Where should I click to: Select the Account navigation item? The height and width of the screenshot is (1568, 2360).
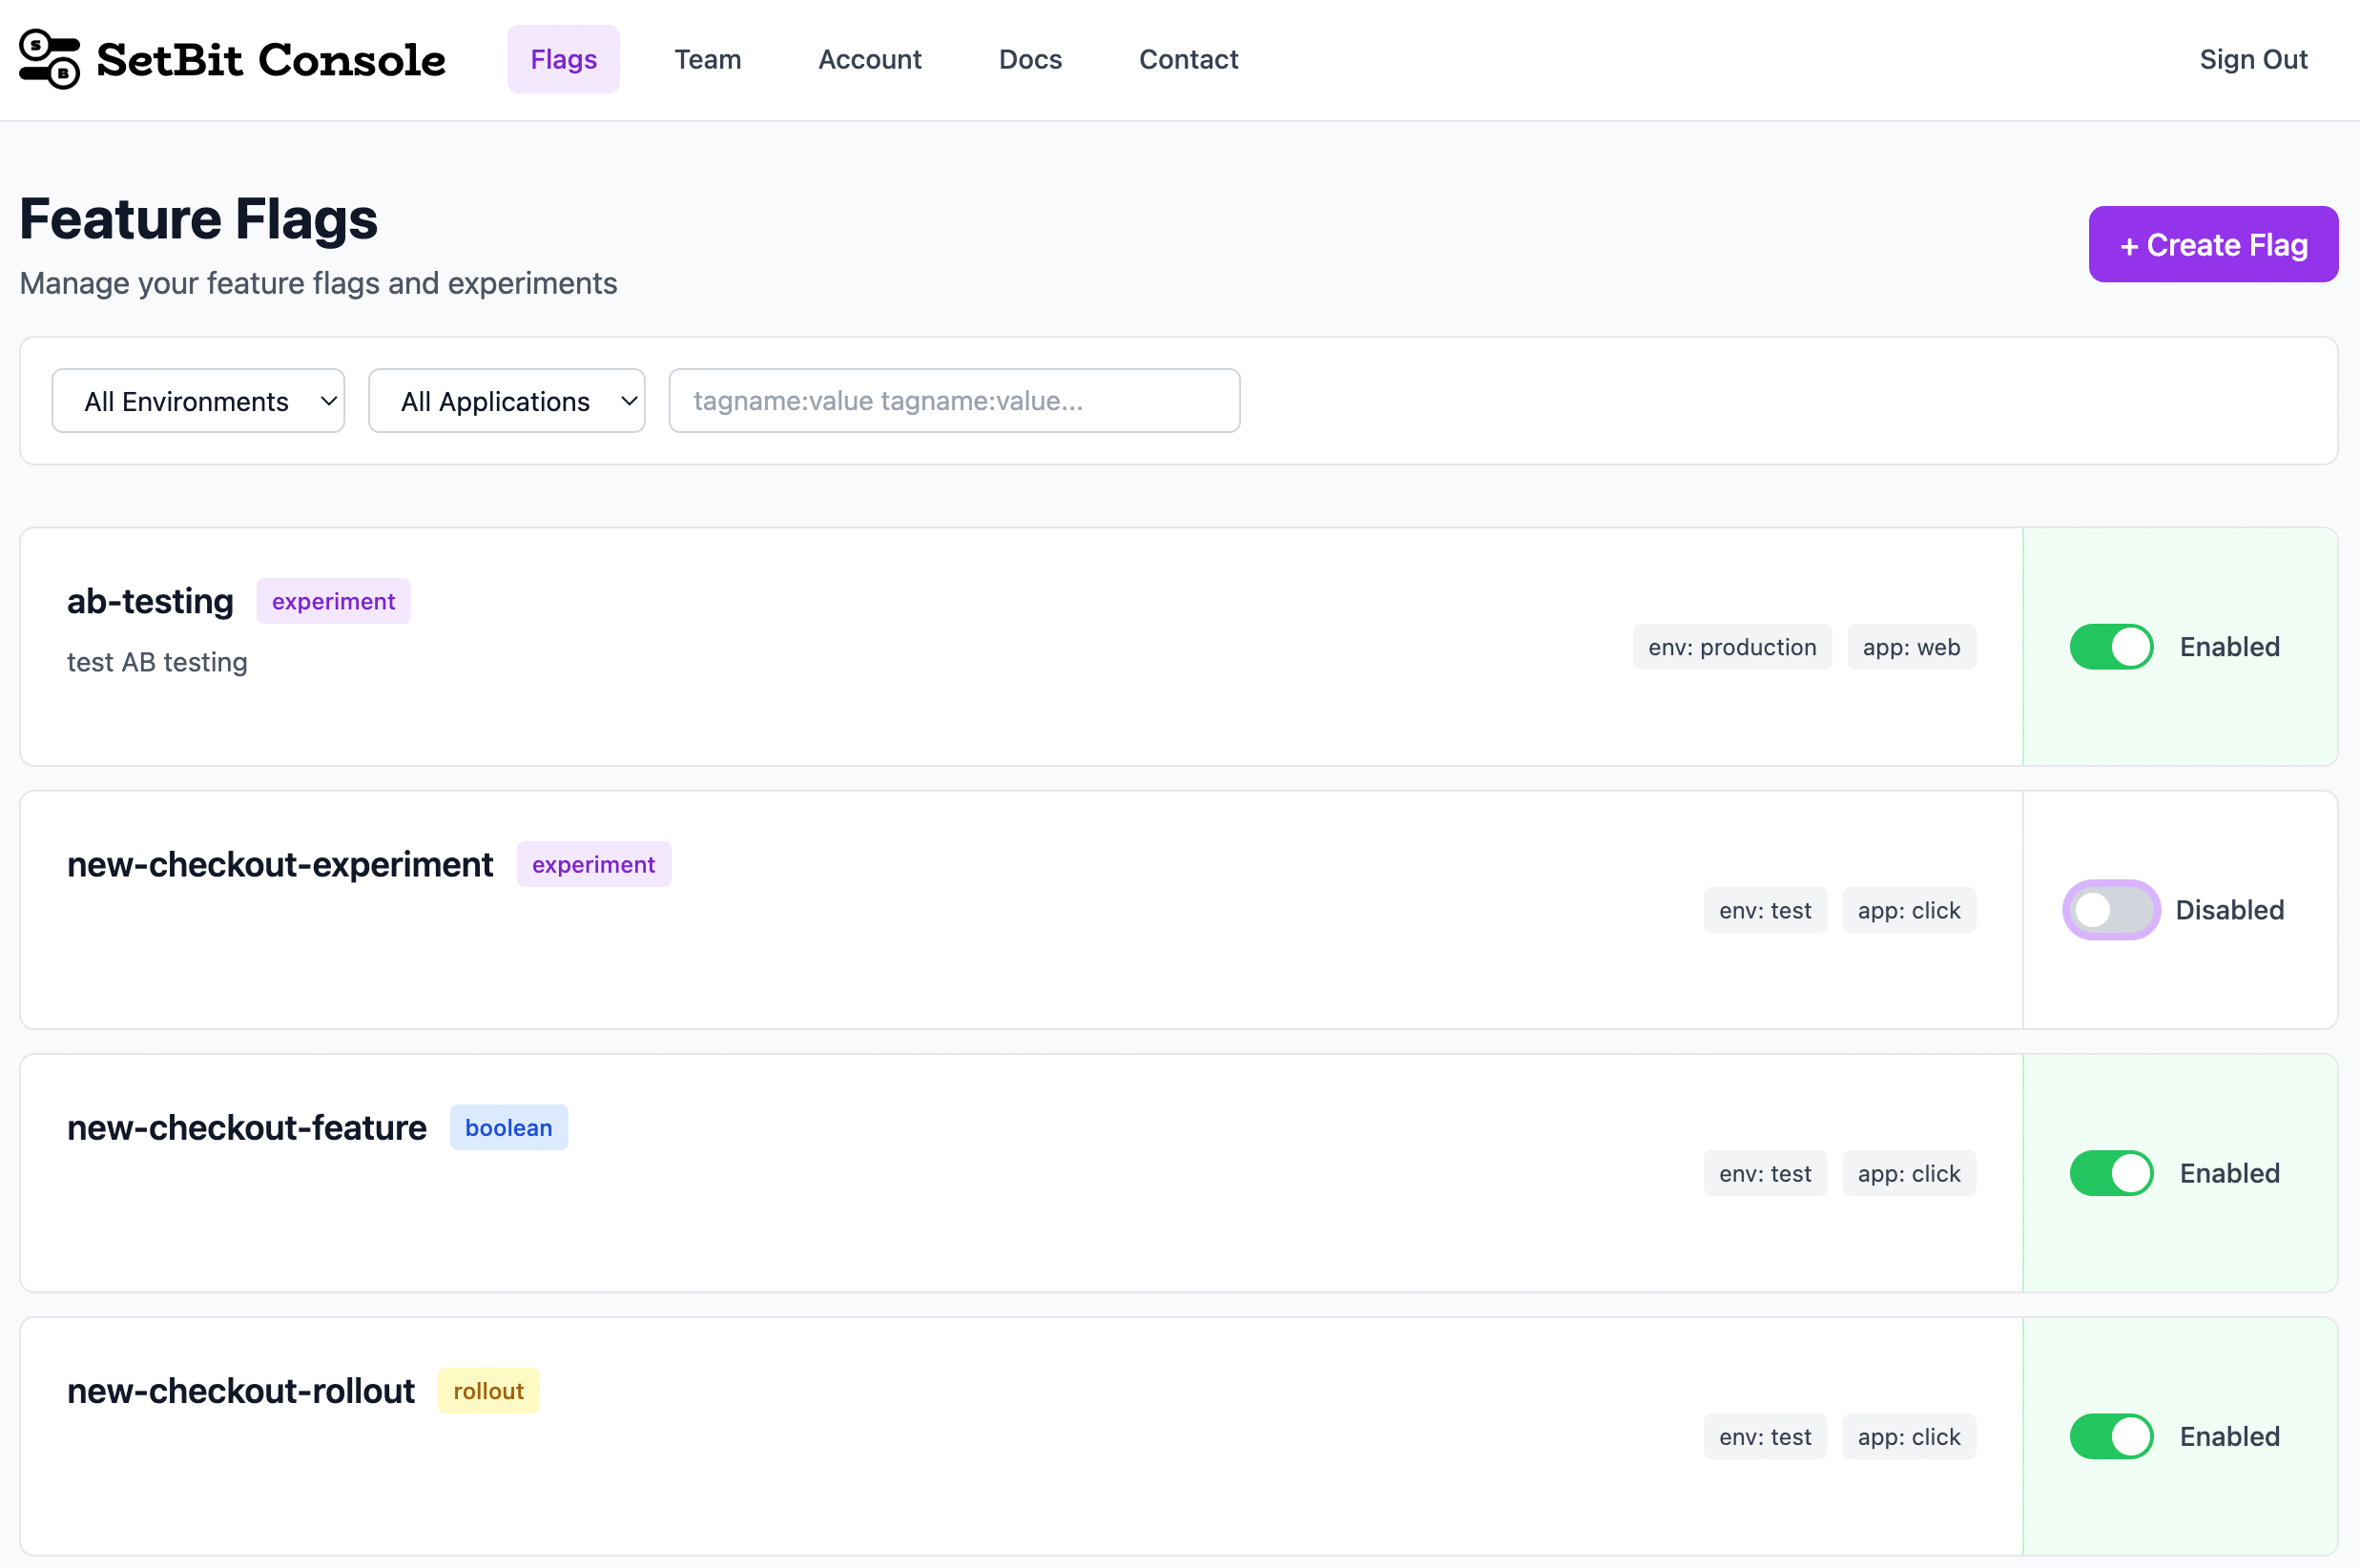point(869,59)
